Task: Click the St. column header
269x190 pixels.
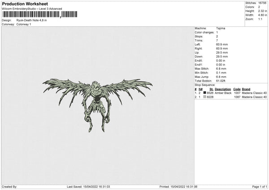Action: point(212,89)
